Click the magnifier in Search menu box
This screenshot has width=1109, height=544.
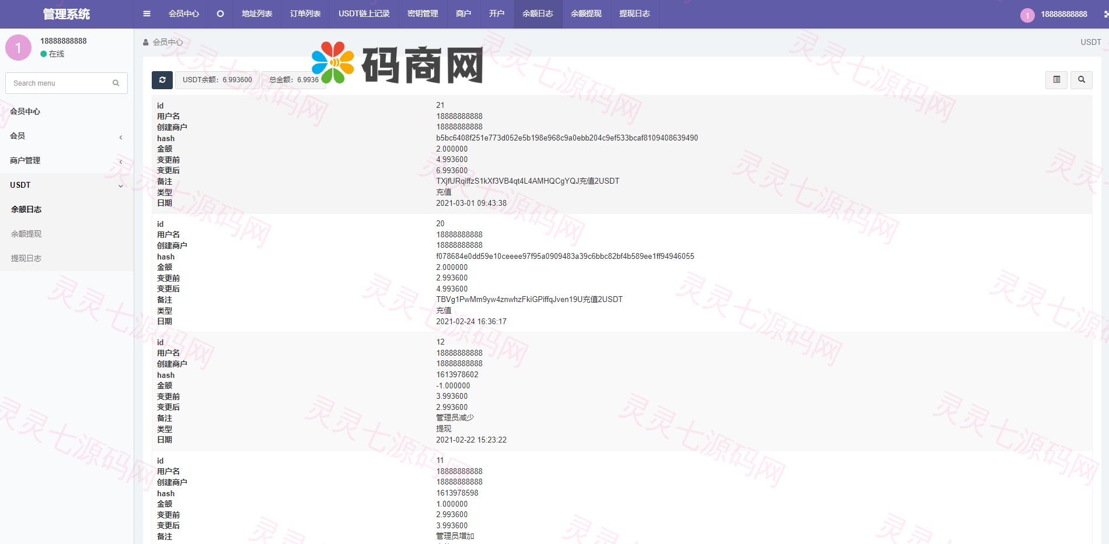click(x=116, y=83)
